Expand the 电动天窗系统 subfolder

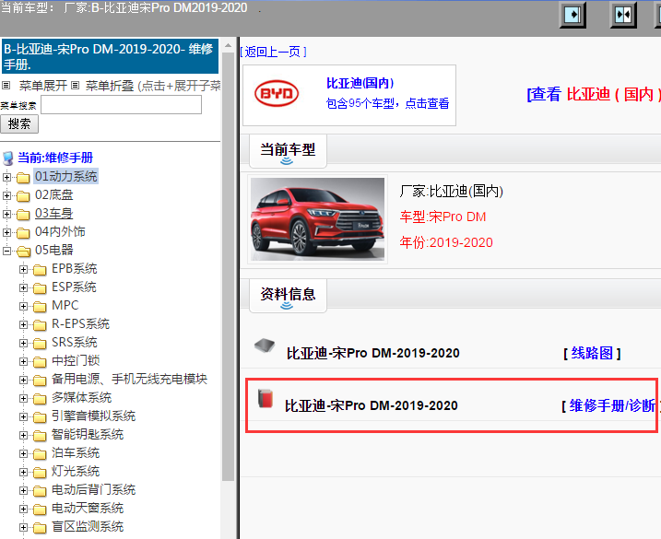click(24, 510)
